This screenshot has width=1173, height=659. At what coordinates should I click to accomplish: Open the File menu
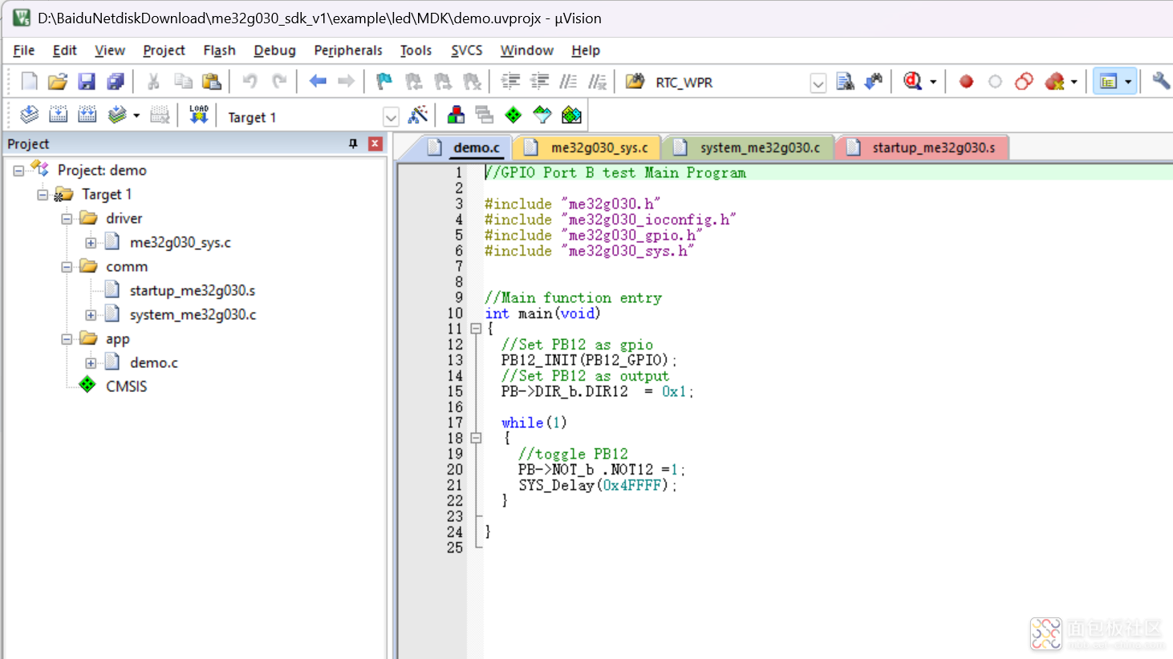coord(24,50)
